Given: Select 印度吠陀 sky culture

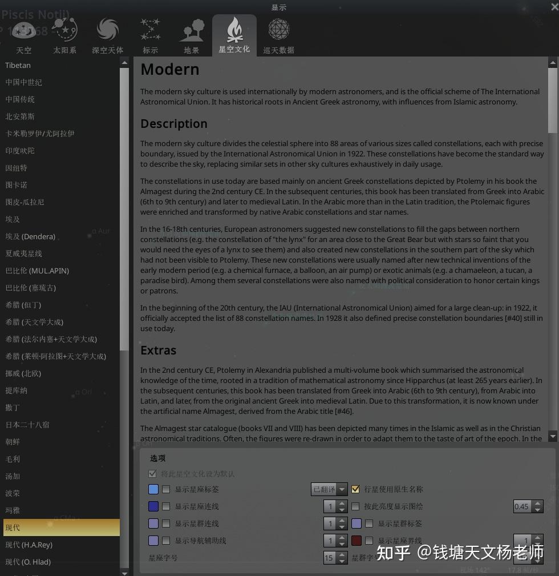Looking at the screenshot, I should pyautogui.click(x=61, y=151).
